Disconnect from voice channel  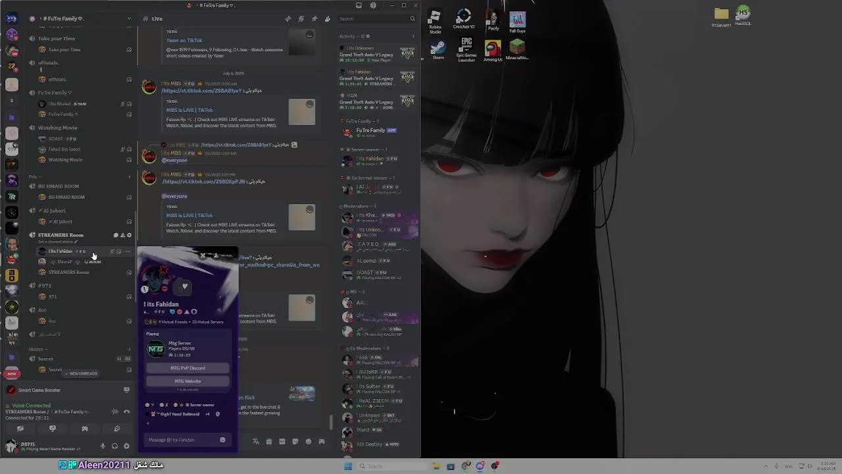pyautogui.click(x=127, y=411)
